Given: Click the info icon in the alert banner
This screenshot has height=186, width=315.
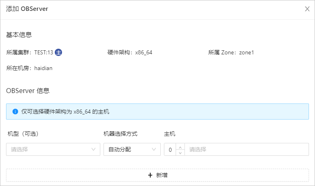Looking at the screenshot, I should tap(15, 112).
